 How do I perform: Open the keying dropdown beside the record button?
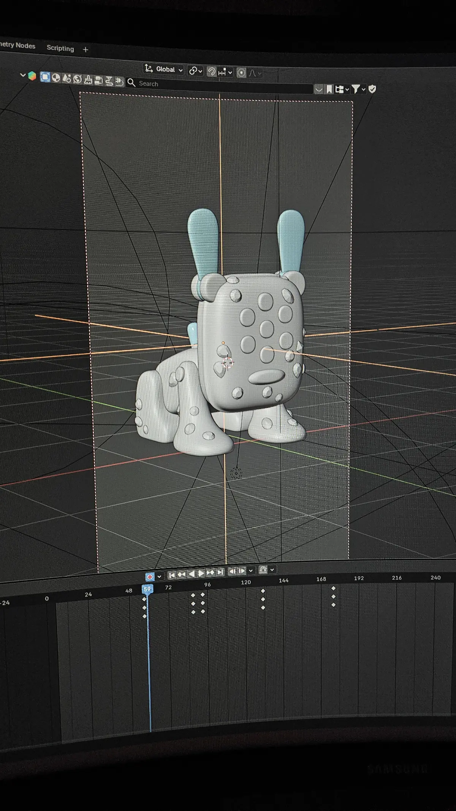click(x=159, y=576)
